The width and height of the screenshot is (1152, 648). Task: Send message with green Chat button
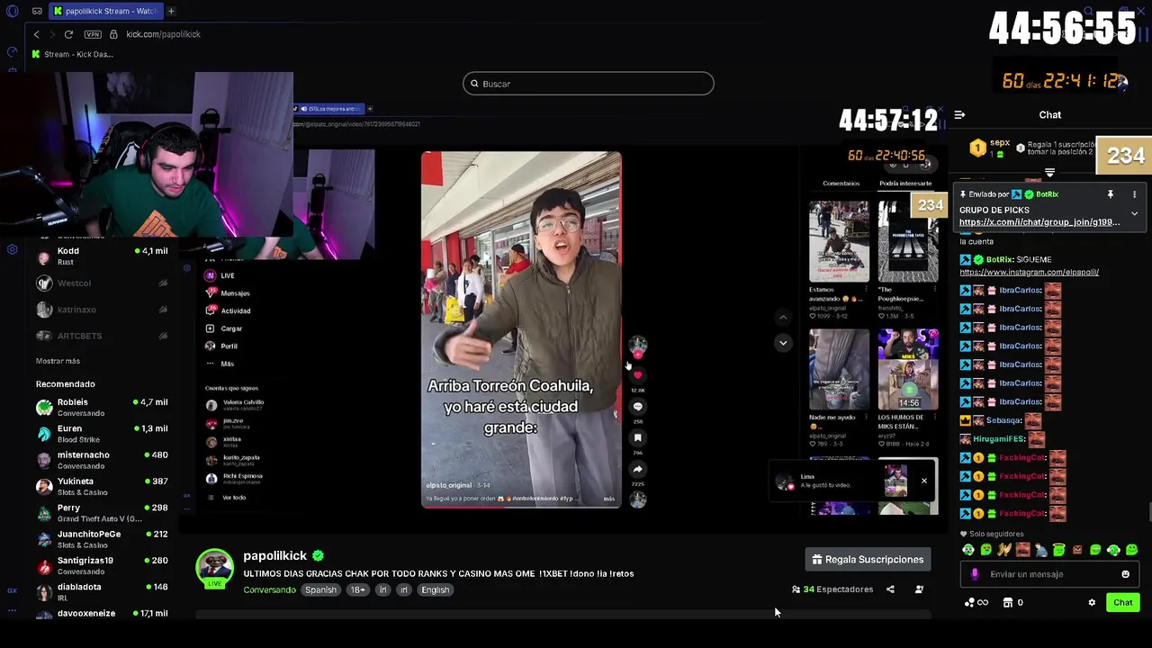(1123, 603)
